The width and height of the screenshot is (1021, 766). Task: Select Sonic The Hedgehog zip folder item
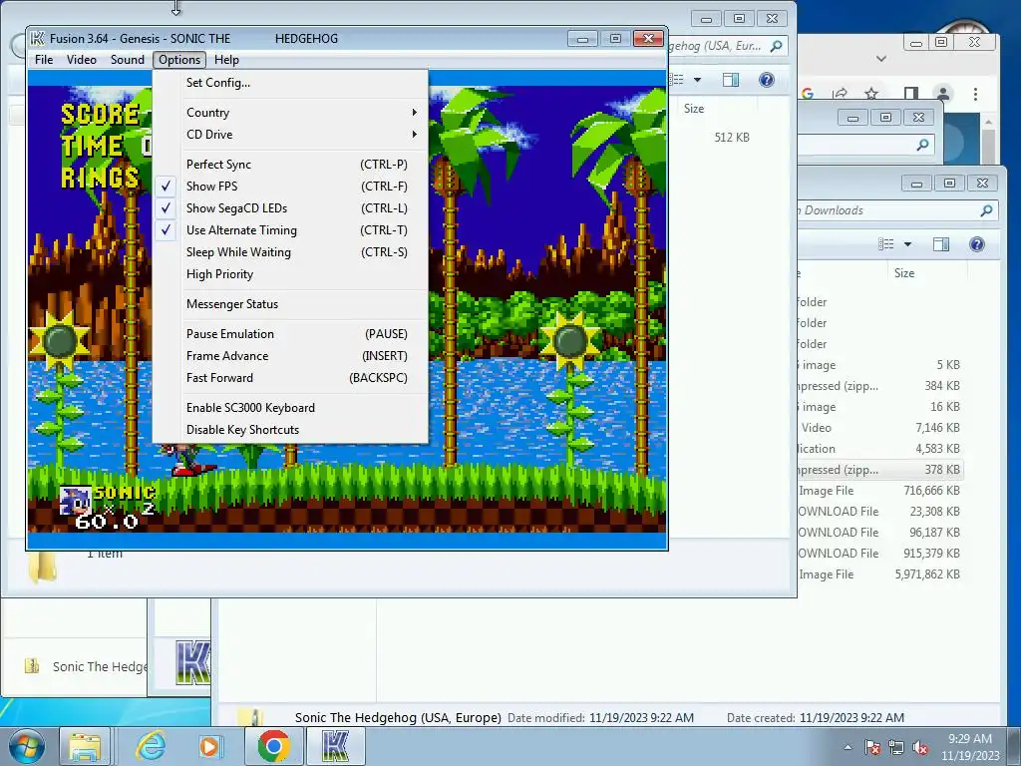coord(88,666)
